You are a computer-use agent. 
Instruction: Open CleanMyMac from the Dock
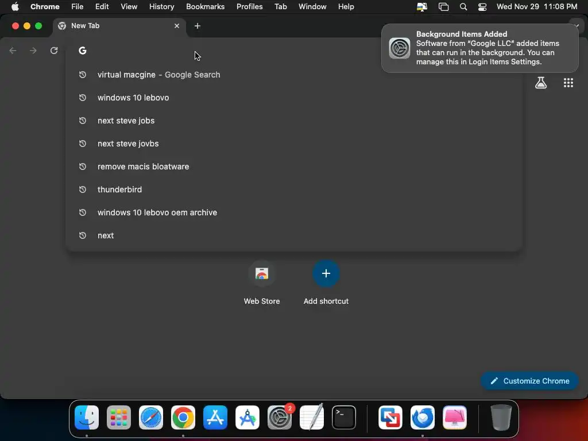pos(455,417)
